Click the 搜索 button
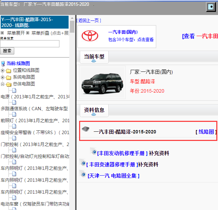The image size is (218, 210). pyautogui.click(x=7, y=51)
